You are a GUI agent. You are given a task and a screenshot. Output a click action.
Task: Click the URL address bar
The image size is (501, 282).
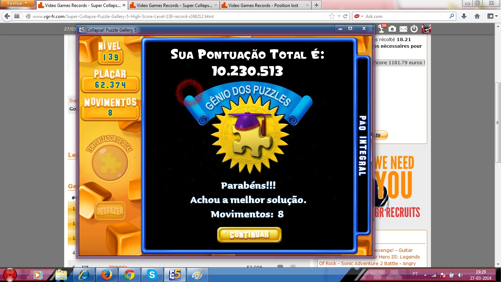tap(176, 16)
